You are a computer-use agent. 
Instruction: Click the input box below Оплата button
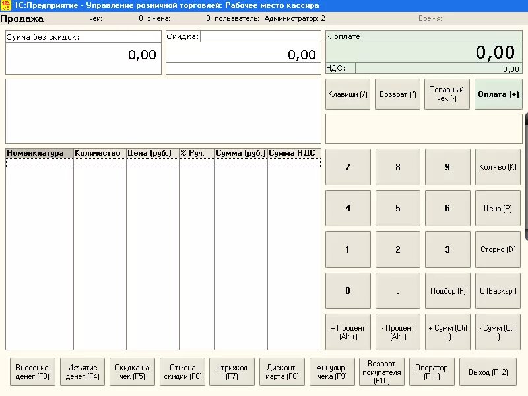coord(424,129)
